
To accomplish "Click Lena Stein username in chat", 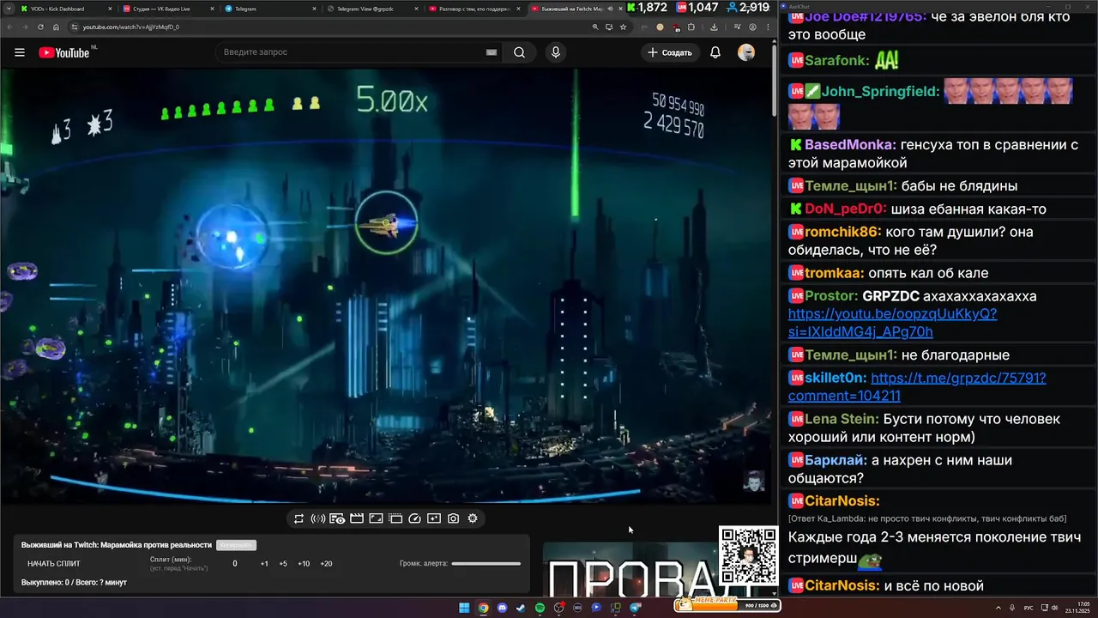I will tap(842, 419).
